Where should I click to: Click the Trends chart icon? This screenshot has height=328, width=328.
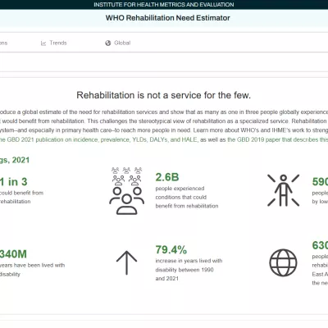pos(43,43)
